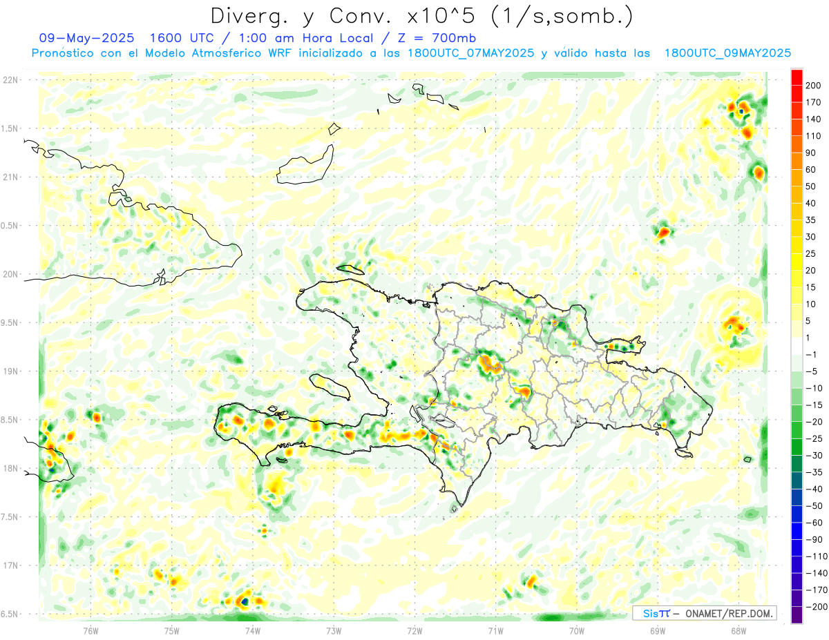This screenshot has width=829, height=640.
Task: Select the '73W' longitude label
Action: 334,630
